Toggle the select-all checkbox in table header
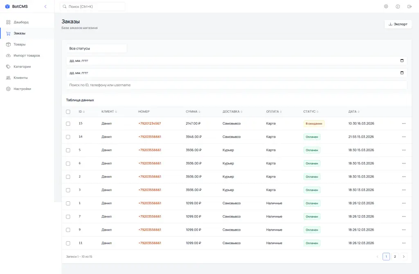Screen dimensions: 419x274 pyautogui.click(x=68, y=111)
